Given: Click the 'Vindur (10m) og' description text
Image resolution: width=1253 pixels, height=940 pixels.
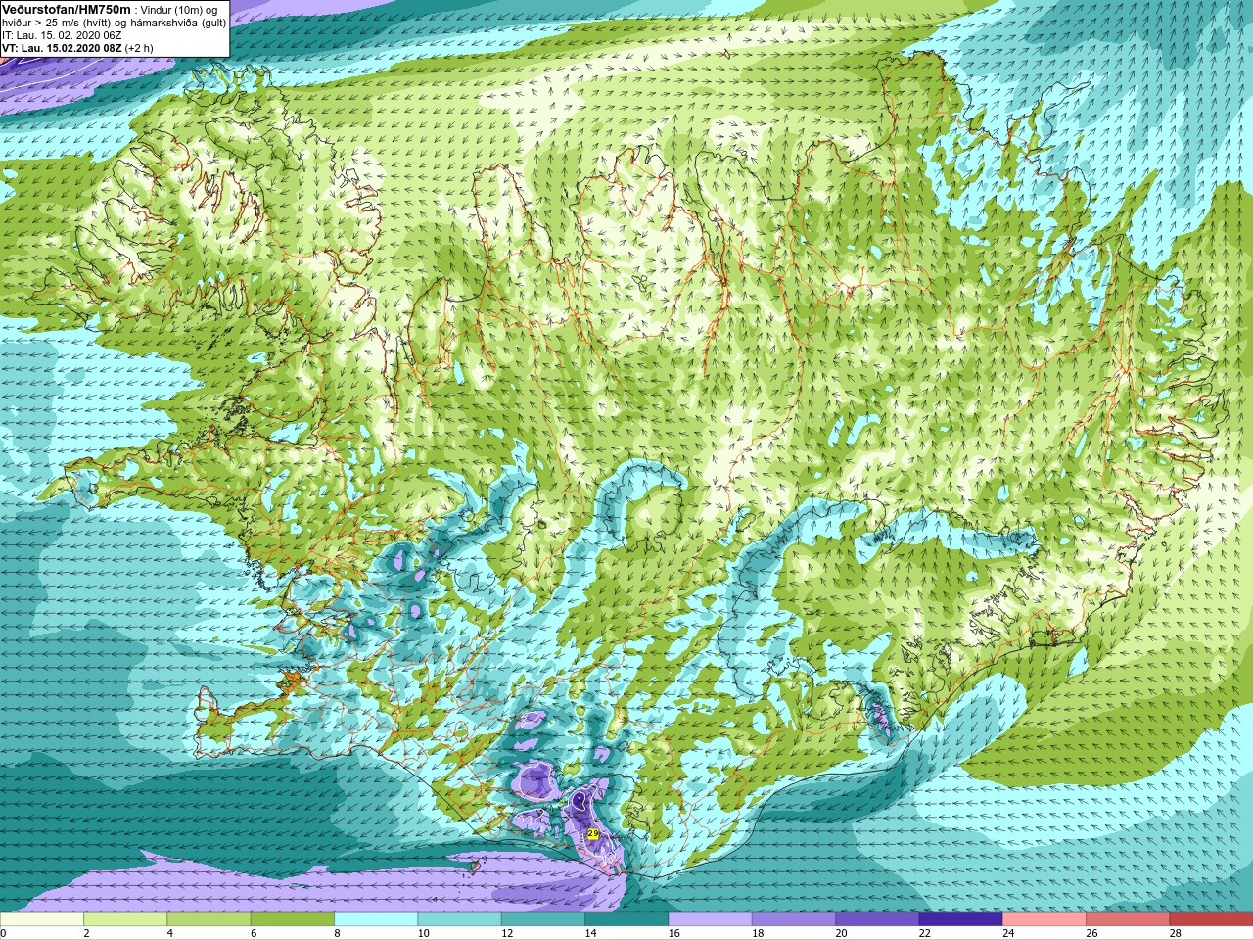Looking at the screenshot, I should point(179,10).
